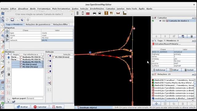Click the Cancelar button
The height and width of the screenshot is (111, 197).
pyautogui.click(x=40, y=107)
